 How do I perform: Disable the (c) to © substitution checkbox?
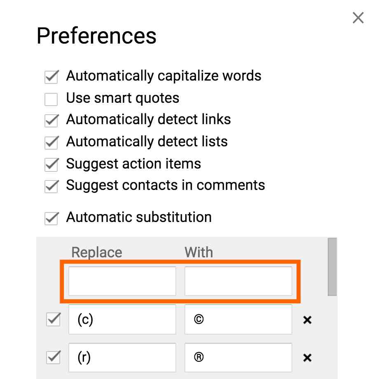[x=52, y=320]
